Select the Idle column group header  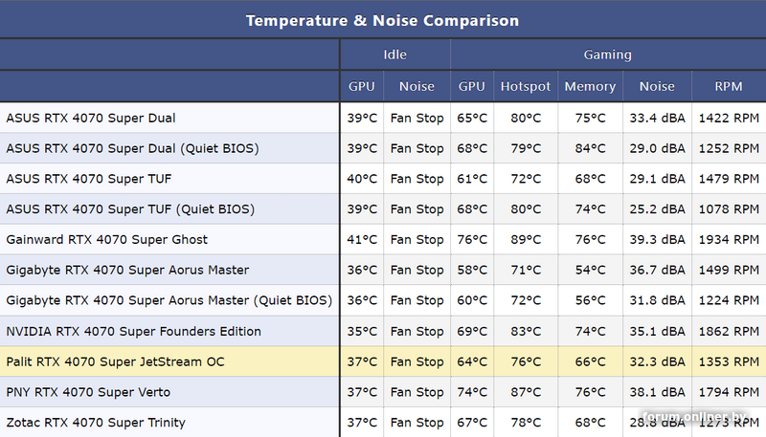(394, 55)
